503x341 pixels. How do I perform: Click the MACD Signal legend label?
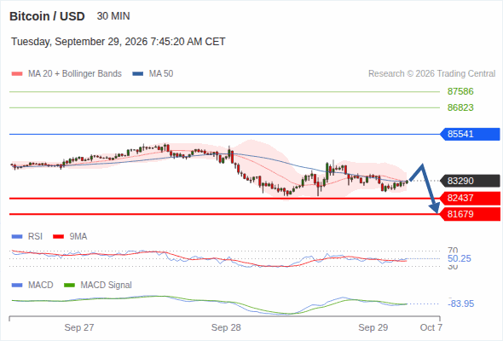tap(107, 285)
